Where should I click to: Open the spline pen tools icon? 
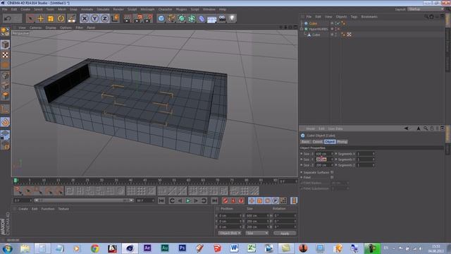(171, 18)
